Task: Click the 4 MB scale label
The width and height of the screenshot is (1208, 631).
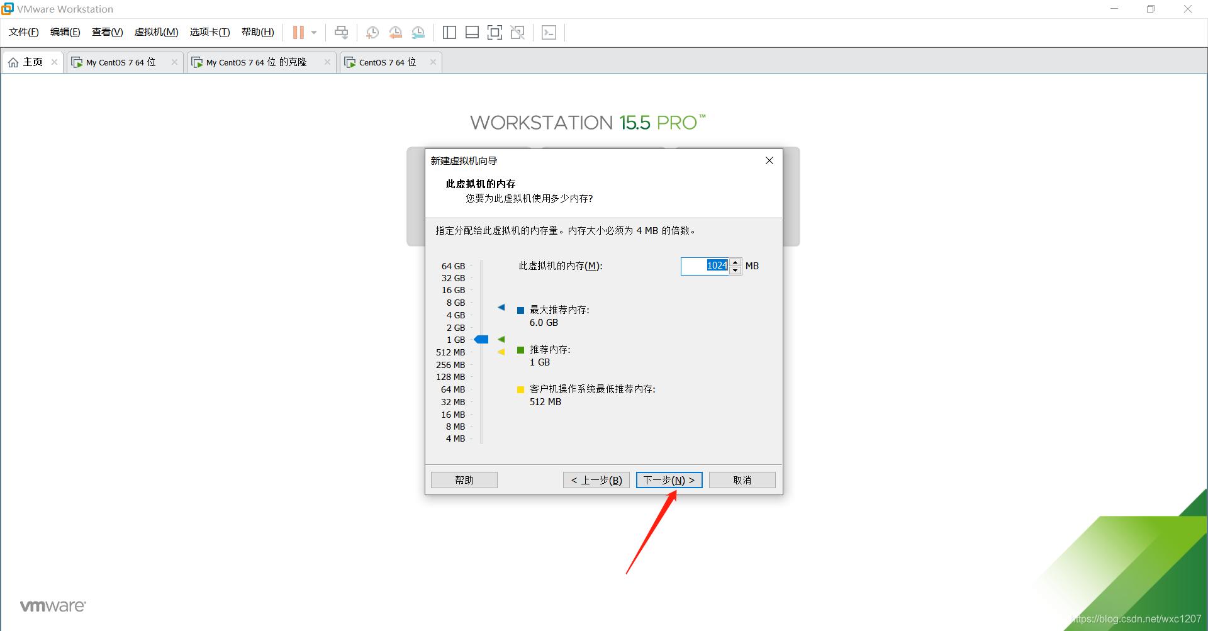Action: 456,438
